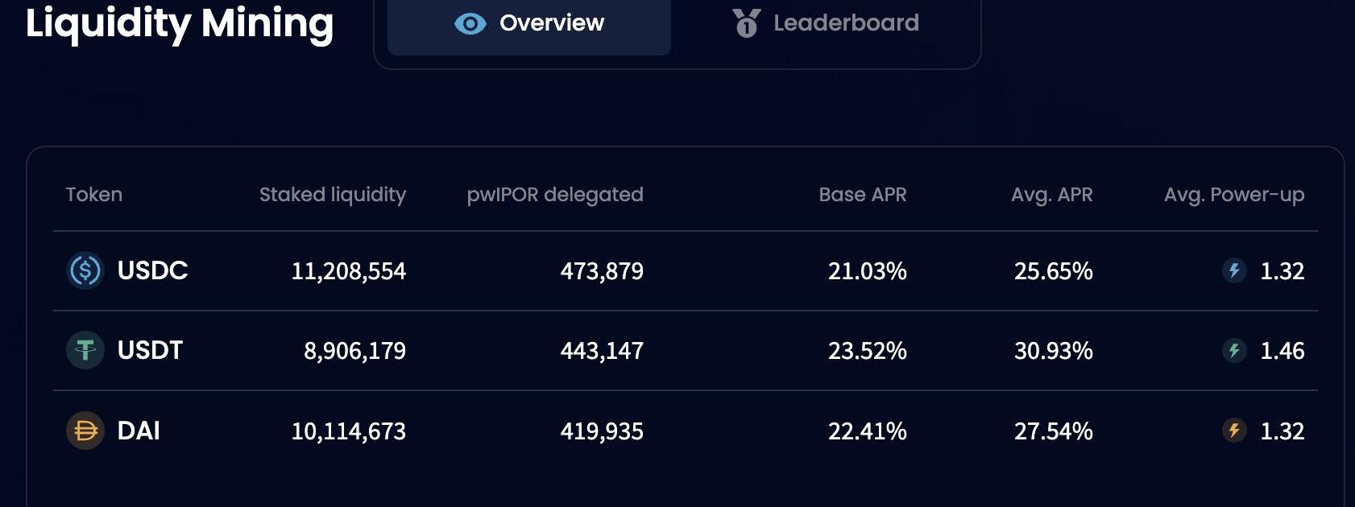Click the Avg. Power-up column header
The image size is (1355, 507).
(1233, 195)
